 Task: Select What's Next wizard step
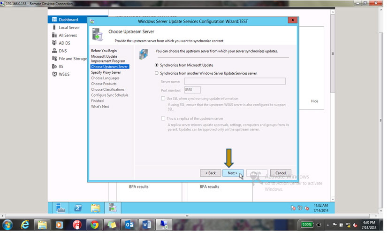[x=100, y=107]
